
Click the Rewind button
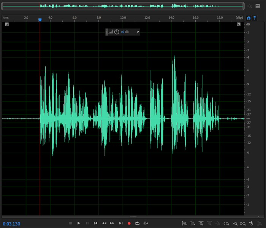[x=104, y=223]
